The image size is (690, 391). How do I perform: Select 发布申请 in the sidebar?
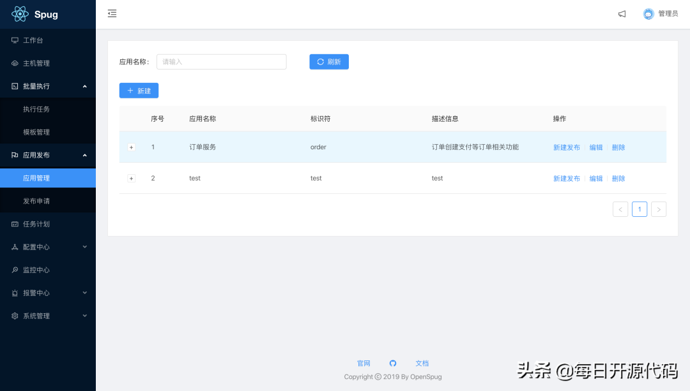[x=36, y=201]
